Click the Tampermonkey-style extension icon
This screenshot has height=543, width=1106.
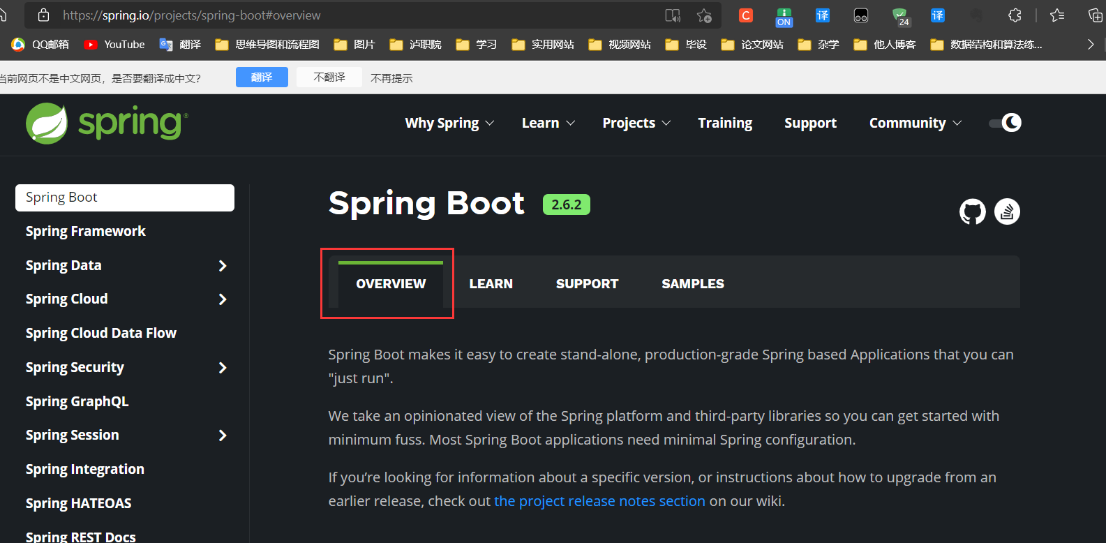pos(861,15)
